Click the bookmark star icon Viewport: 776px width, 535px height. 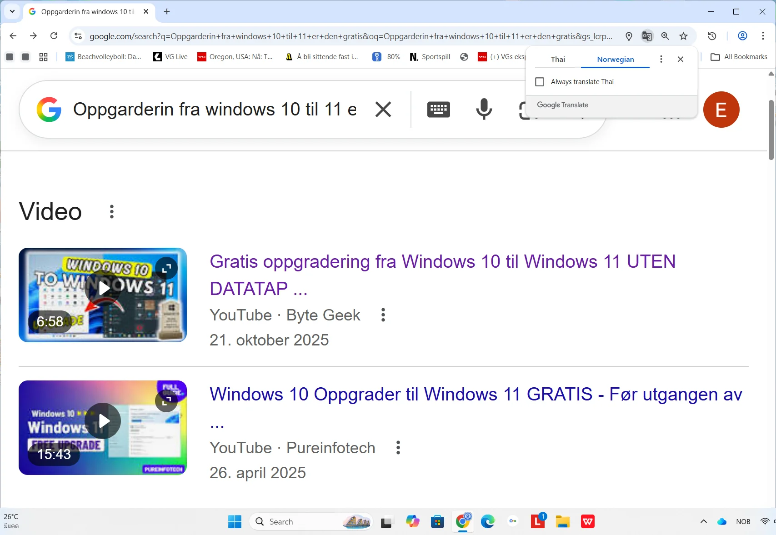(x=683, y=36)
